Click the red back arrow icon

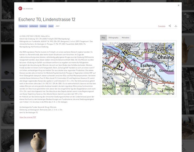click(x=20, y=9)
